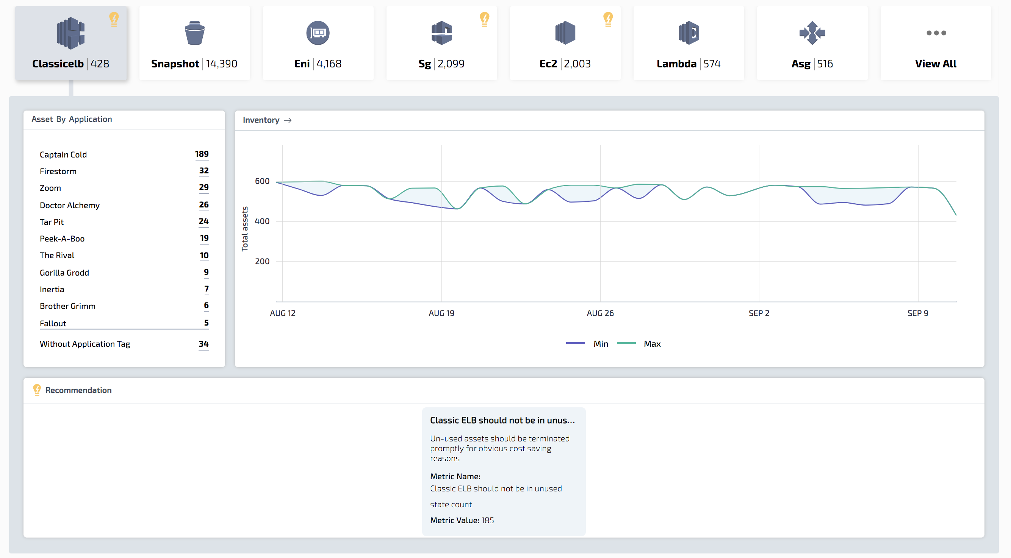Viewport: 1011px width, 558px height.
Task: Open the Classic ELB unused recommendation card
Action: tap(504, 471)
